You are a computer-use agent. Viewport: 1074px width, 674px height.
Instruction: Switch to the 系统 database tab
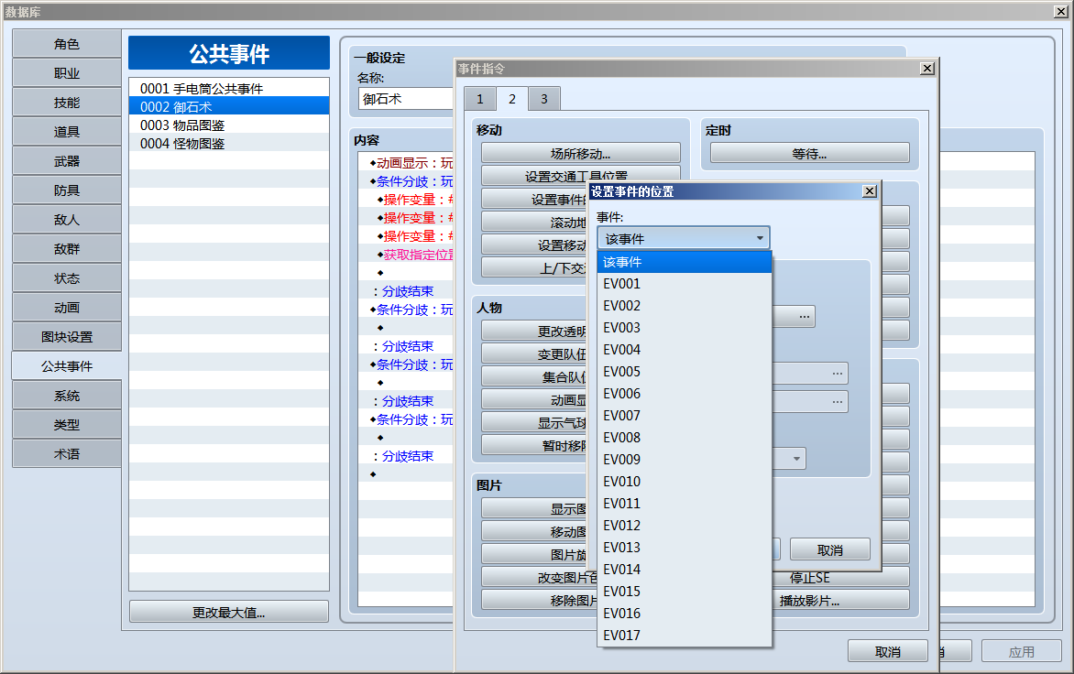[x=67, y=397]
